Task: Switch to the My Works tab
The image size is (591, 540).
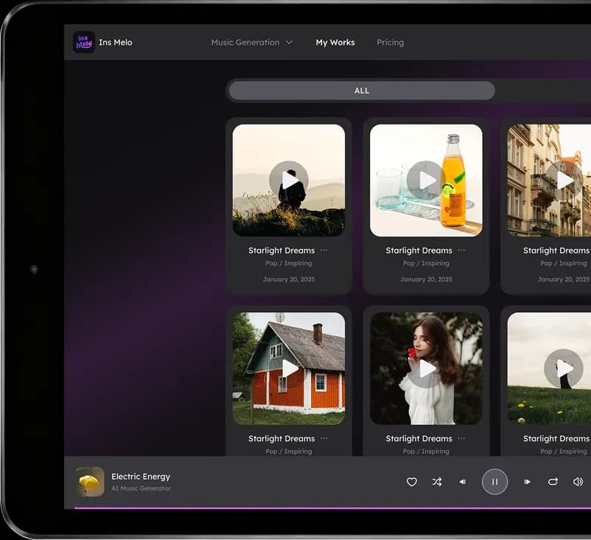Action: click(x=335, y=42)
